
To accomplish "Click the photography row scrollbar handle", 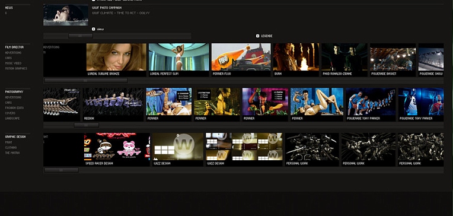I will [x=87, y=125].
